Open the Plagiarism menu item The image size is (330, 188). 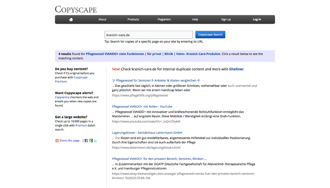[164, 20]
